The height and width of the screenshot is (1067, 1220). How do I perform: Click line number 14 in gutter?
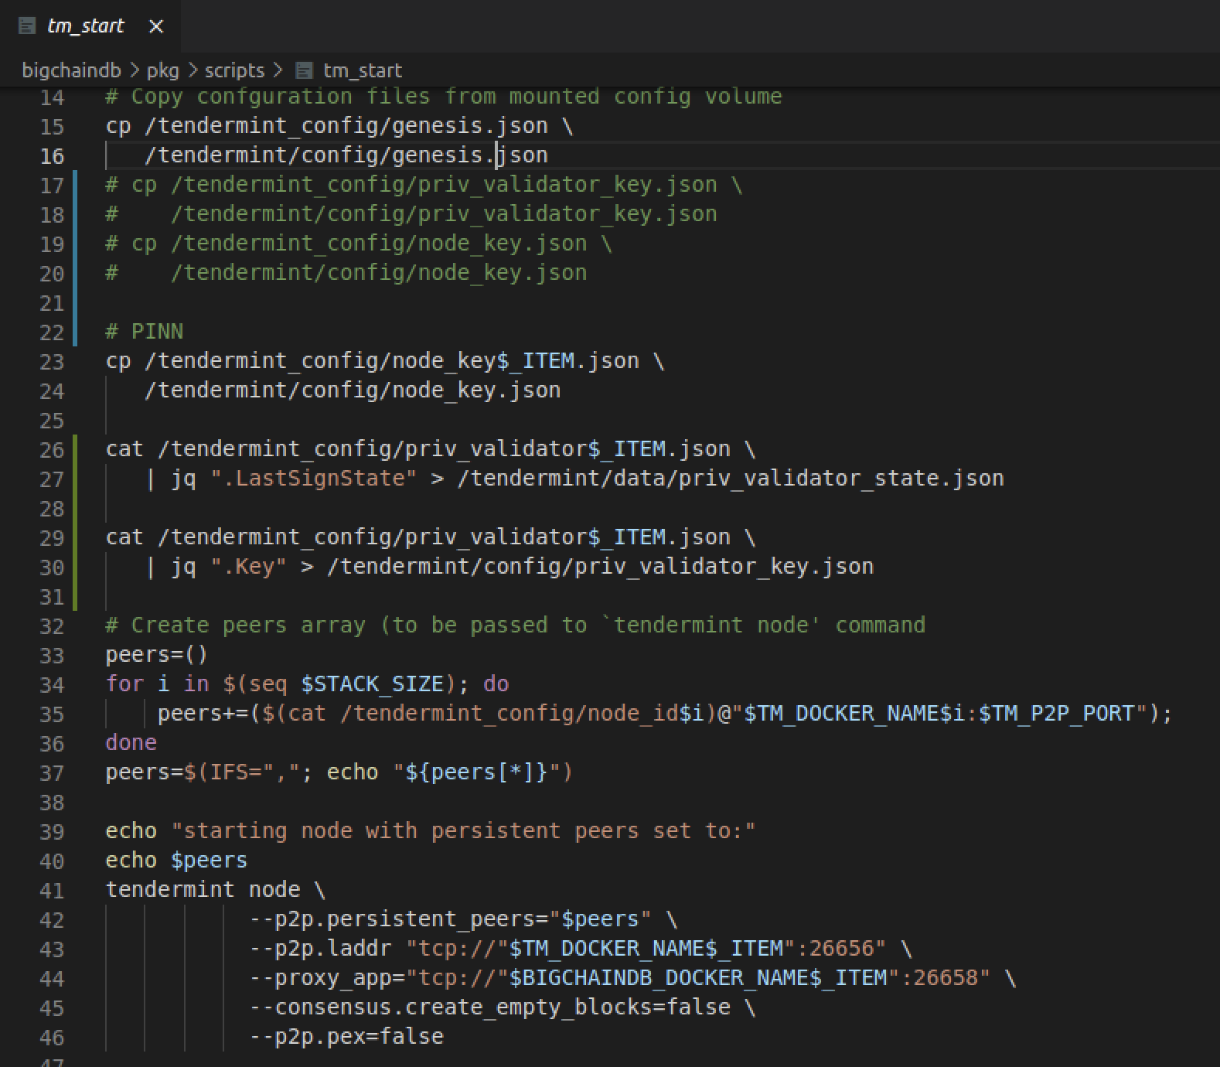point(52,97)
